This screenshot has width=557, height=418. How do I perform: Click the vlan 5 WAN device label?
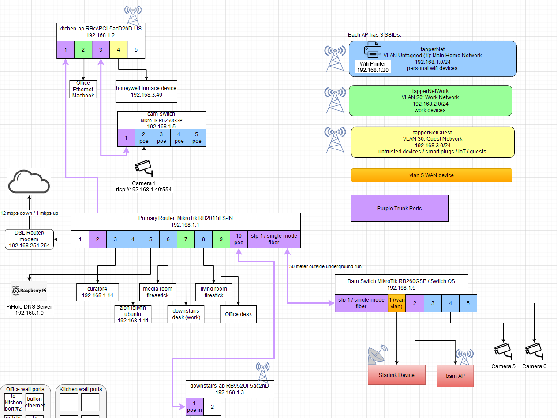tap(431, 175)
